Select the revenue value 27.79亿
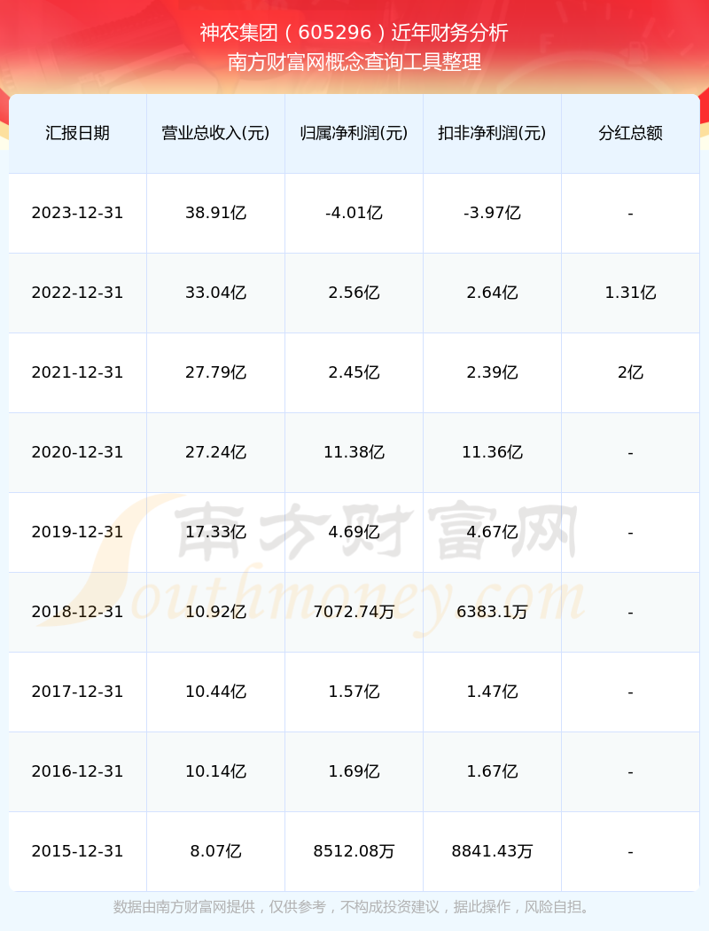 coord(215,372)
